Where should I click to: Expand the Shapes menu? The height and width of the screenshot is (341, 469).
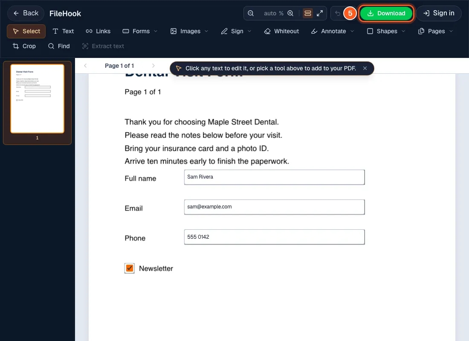click(386, 32)
